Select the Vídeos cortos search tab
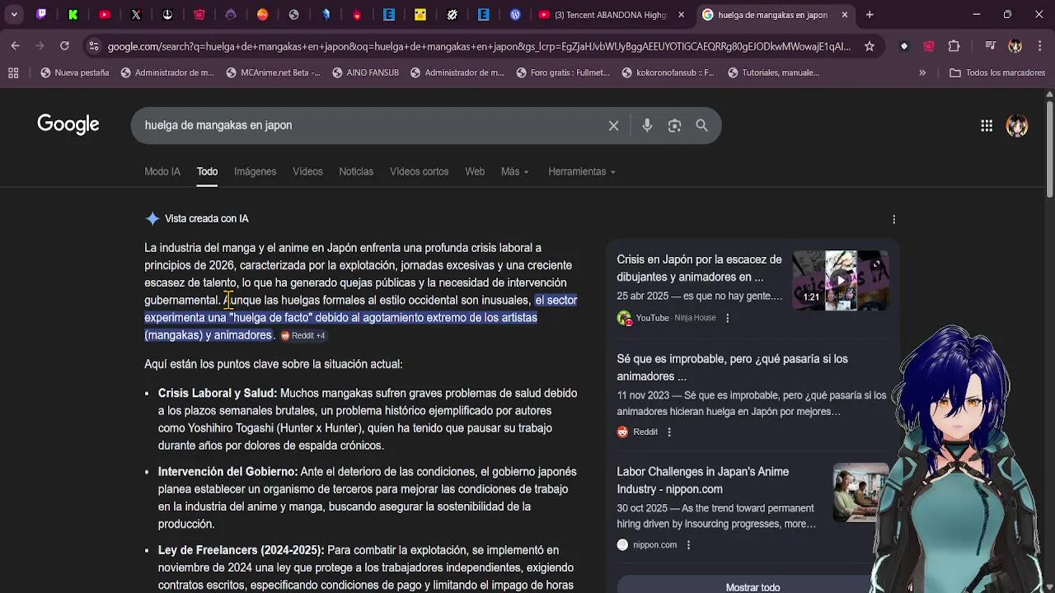 (419, 171)
